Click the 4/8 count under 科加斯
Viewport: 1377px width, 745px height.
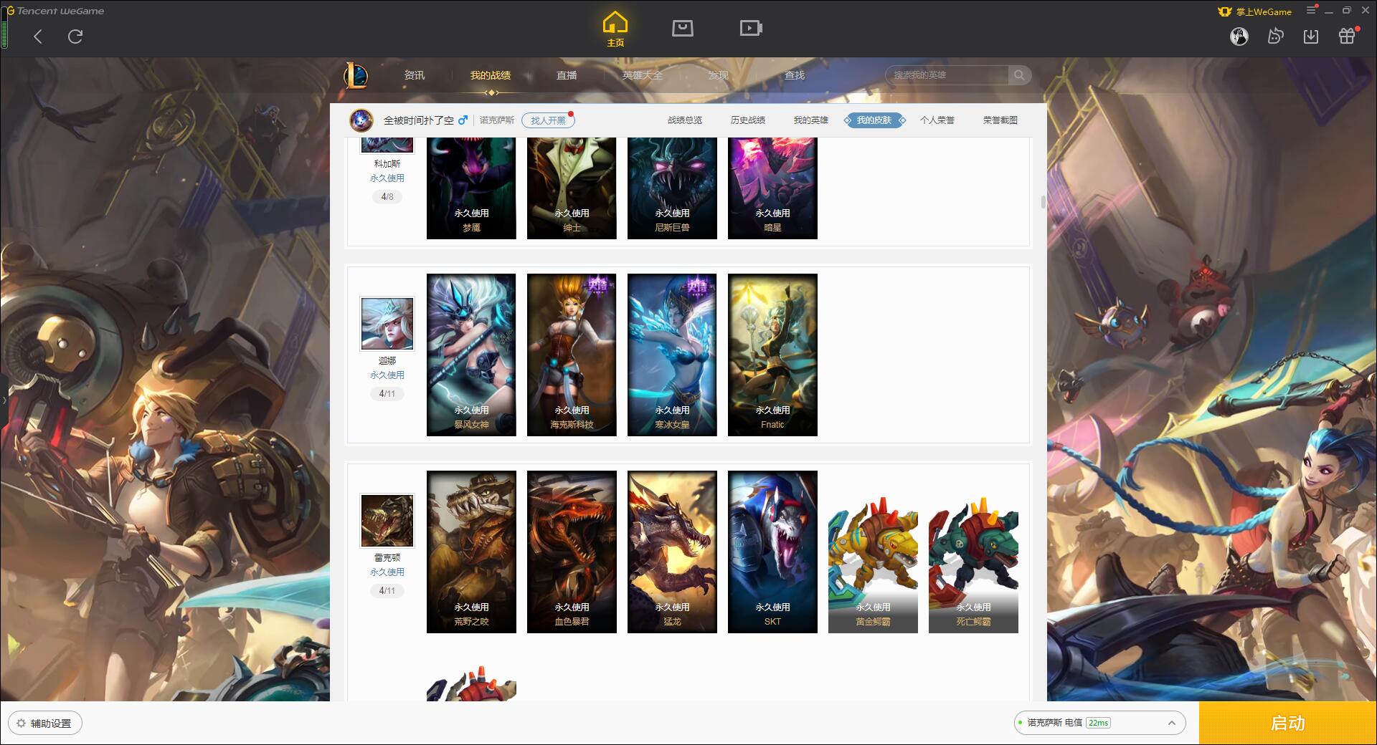tap(387, 196)
